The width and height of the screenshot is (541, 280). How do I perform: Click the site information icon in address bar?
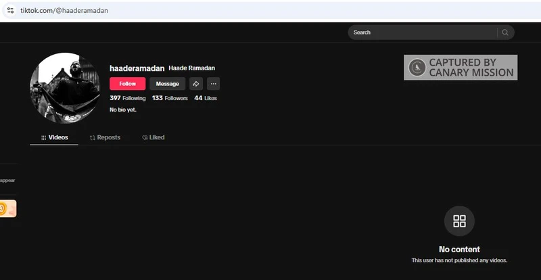pyautogui.click(x=10, y=10)
